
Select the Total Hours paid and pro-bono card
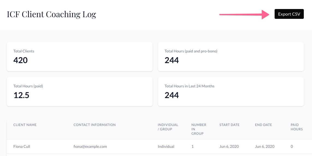[x=231, y=57]
